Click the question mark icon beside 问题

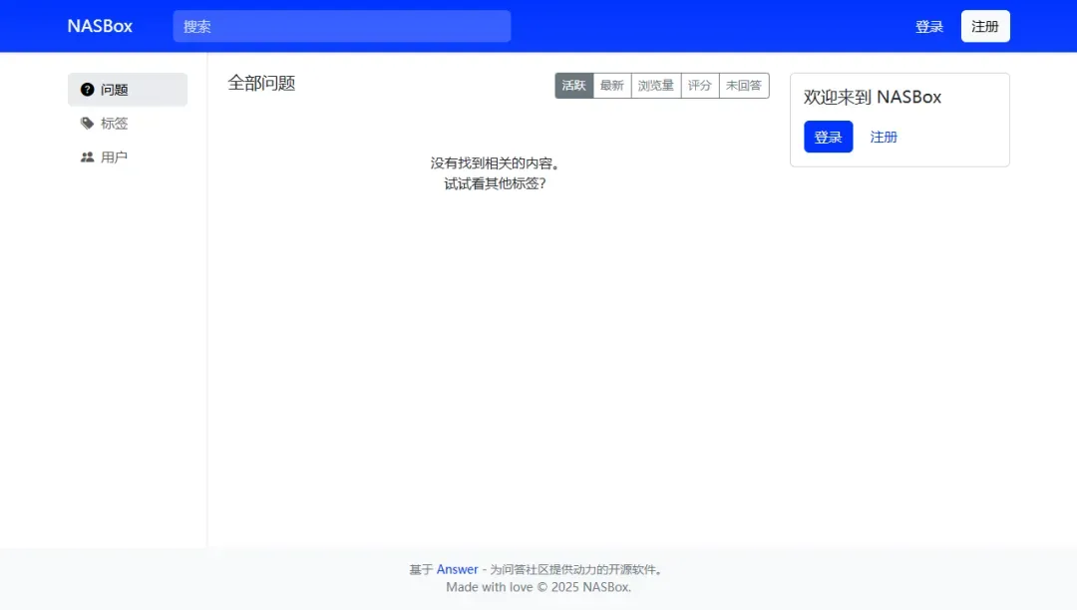coord(88,90)
